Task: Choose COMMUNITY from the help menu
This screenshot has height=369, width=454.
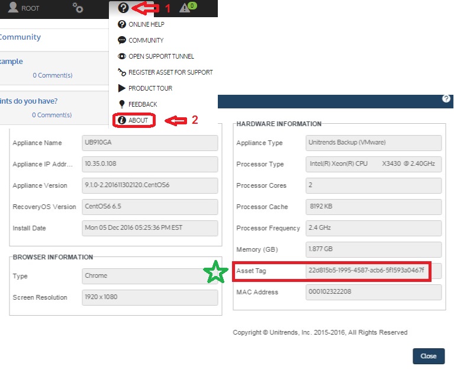Action: click(x=146, y=40)
